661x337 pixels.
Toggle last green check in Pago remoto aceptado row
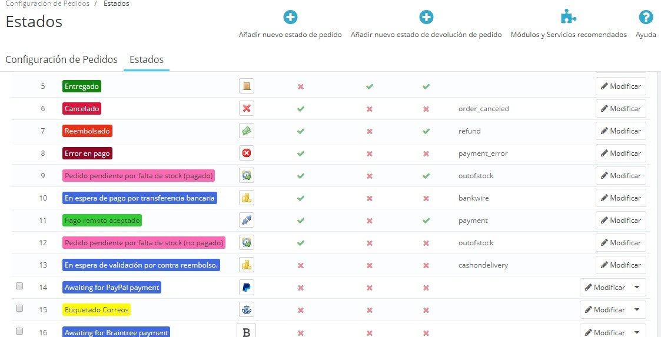pyautogui.click(x=426, y=221)
